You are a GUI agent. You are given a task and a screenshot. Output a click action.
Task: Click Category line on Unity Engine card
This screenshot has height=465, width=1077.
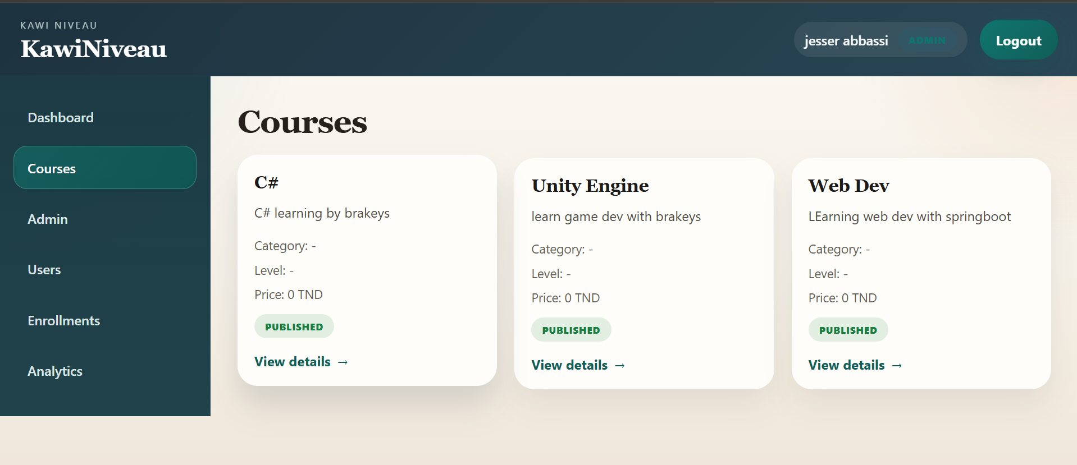pyautogui.click(x=562, y=249)
